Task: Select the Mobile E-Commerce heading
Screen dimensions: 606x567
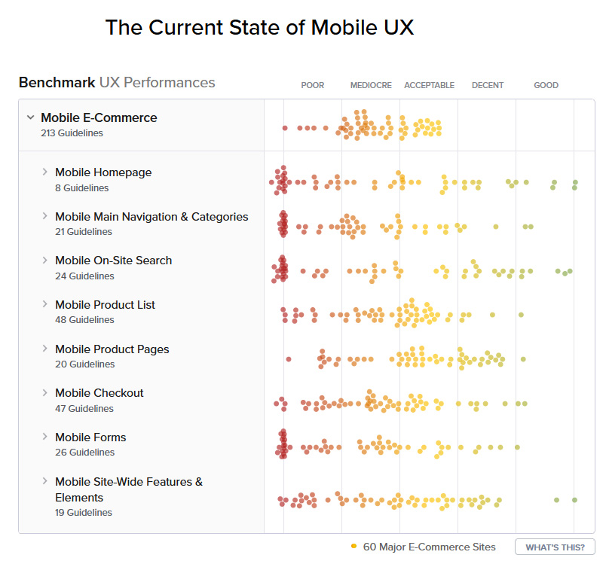Action: [99, 117]
